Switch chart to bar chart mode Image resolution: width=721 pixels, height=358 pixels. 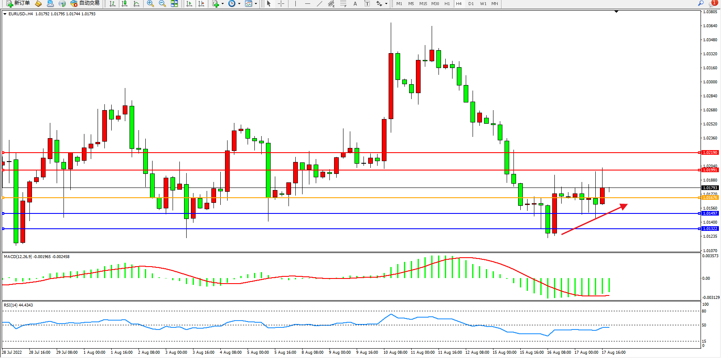click(x=112, y=4)
